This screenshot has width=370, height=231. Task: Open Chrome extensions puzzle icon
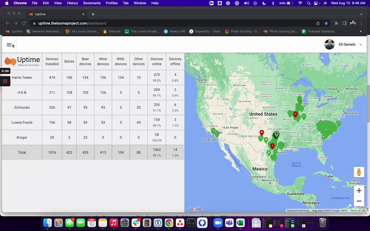pyautogui.click(x=336, y=23)
